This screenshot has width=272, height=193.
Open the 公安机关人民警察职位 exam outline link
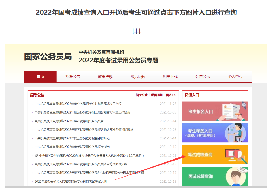[70, 182]
